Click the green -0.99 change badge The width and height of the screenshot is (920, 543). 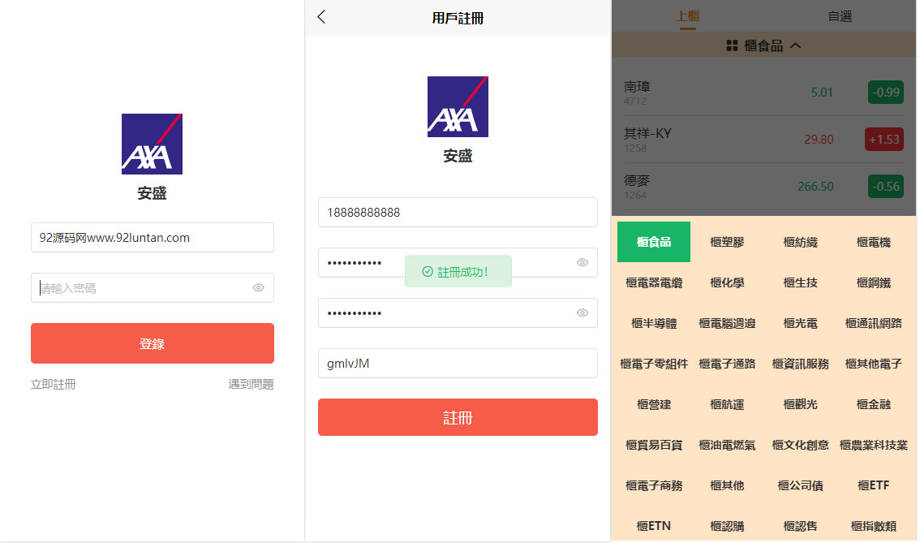pyautogui.click(x=884, y=92)
